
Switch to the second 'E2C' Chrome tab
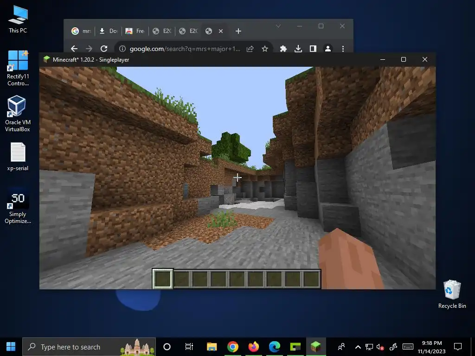(188, 31)
